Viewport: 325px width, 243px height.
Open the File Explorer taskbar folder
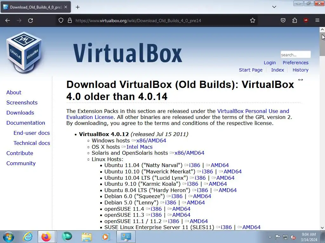(x=87, y=237)
